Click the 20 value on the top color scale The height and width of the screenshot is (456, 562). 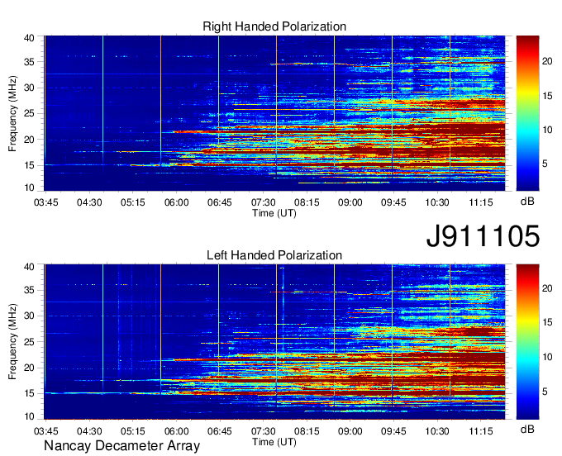click(x=547, y=61)
